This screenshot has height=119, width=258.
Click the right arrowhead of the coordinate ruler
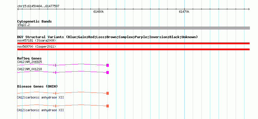[x=249, y=9]
